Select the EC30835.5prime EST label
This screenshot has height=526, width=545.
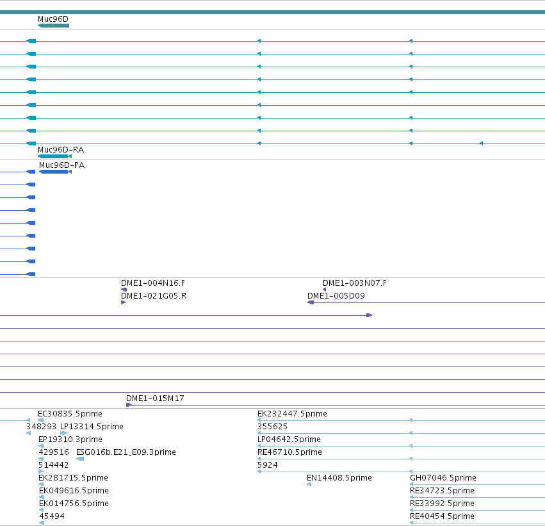(70, 414)
